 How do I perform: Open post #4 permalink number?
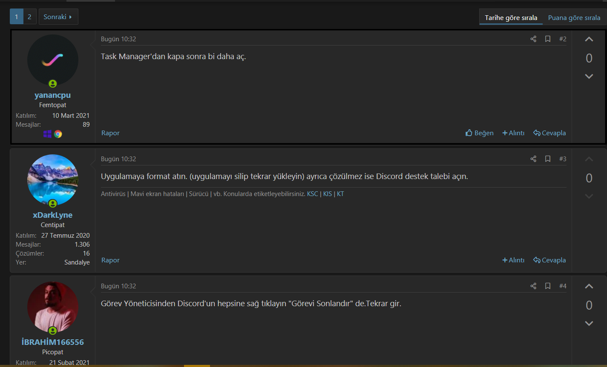coord(563,286)
